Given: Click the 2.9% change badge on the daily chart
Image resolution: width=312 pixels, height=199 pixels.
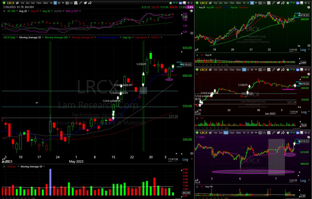Looking at the screenshot, I should coord(191,7).
